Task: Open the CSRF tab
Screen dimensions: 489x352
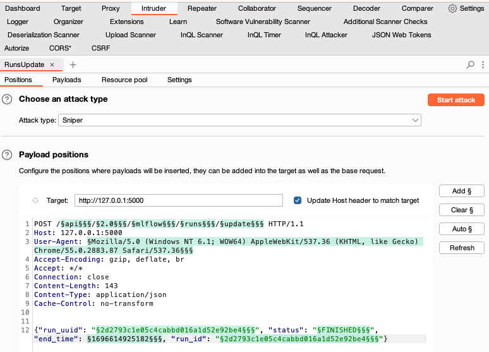Action: tap(100, 49)
